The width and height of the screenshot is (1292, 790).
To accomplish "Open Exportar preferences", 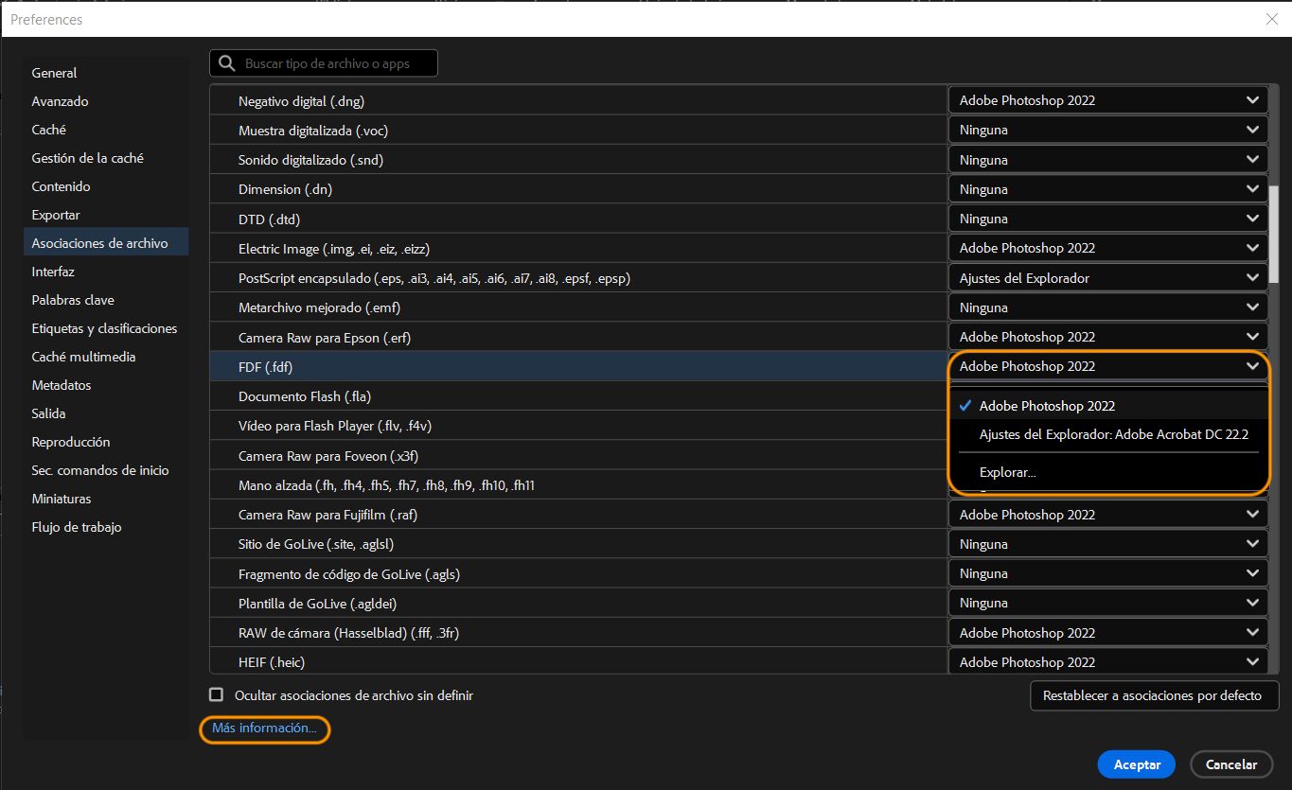I will pos(106,215).
